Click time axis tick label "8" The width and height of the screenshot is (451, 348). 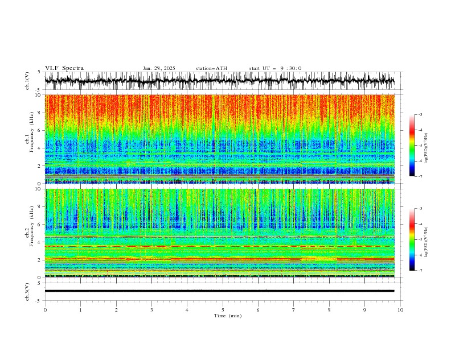pos(329,310)
